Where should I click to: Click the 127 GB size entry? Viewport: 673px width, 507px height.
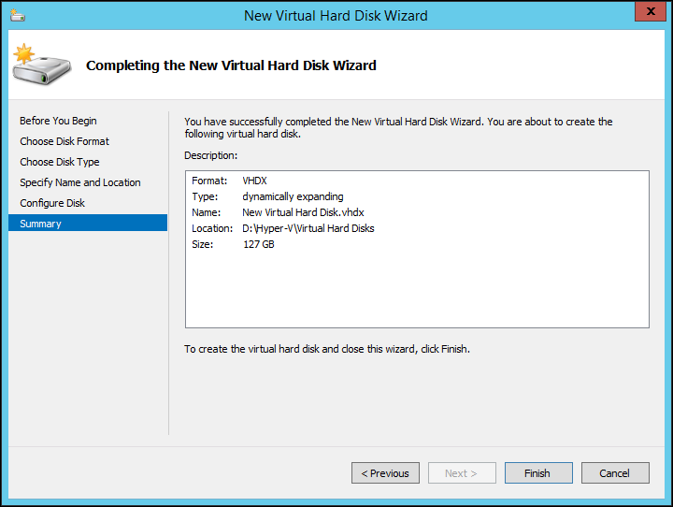pyautogui.click(x=258, y=244)
